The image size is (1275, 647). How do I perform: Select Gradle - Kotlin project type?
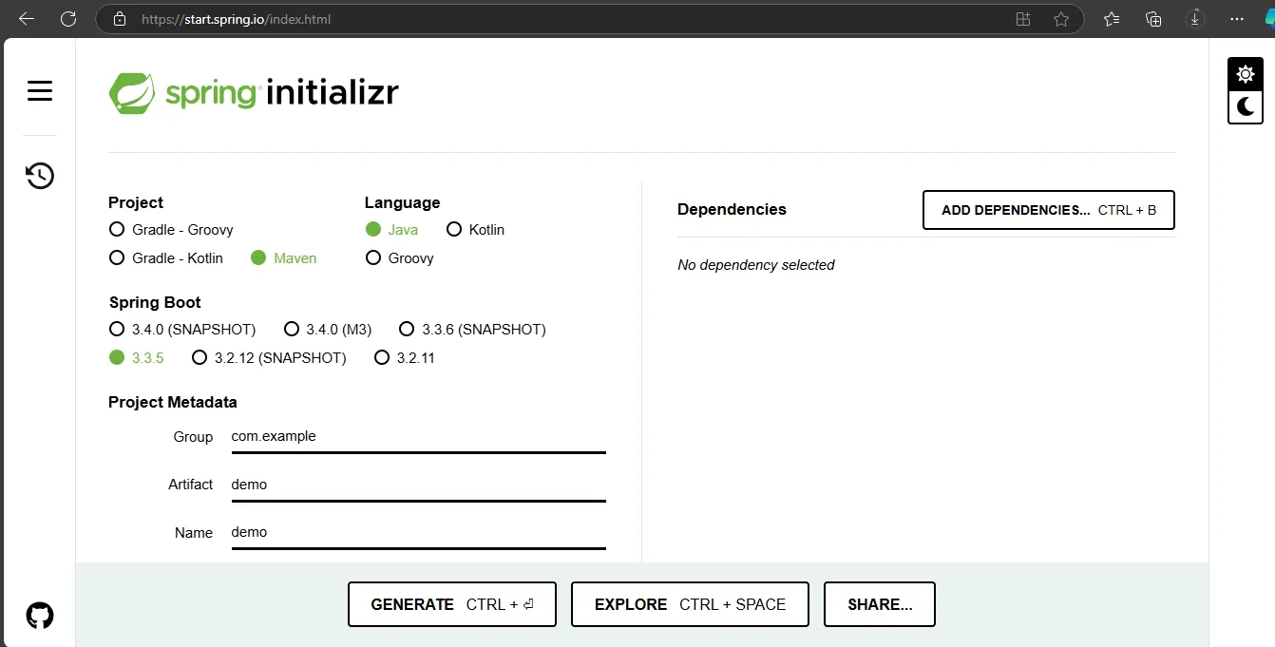(116, 257)
